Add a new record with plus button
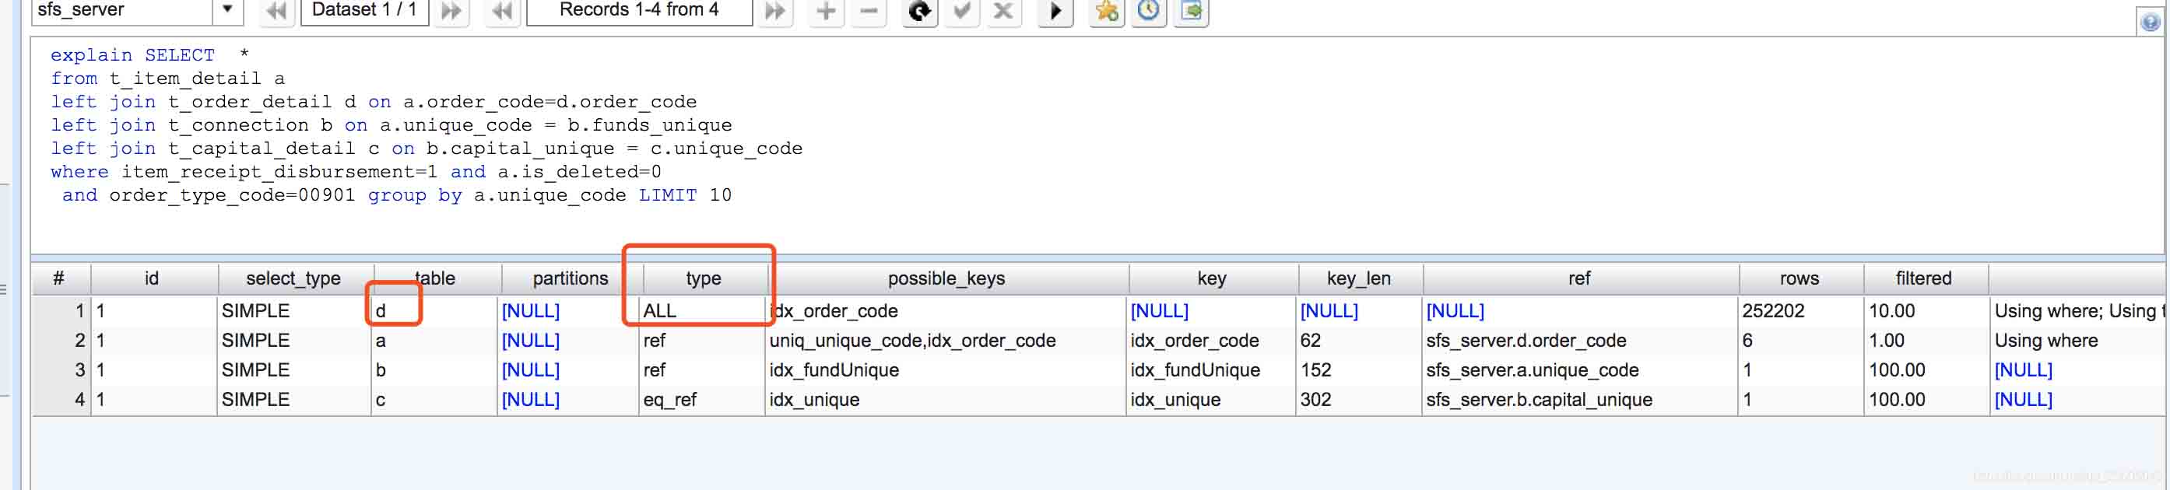 point(826,11)
